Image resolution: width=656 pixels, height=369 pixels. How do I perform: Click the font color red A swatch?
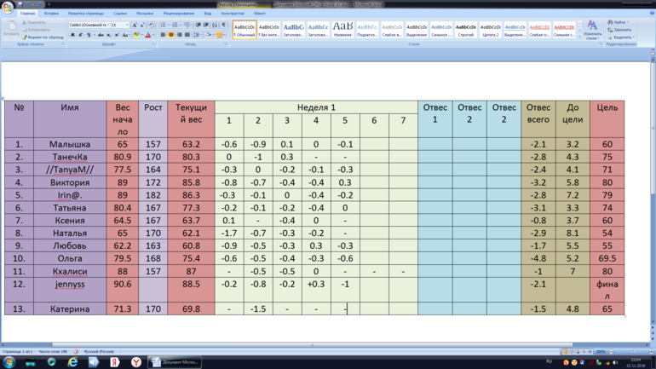[147, 35]
